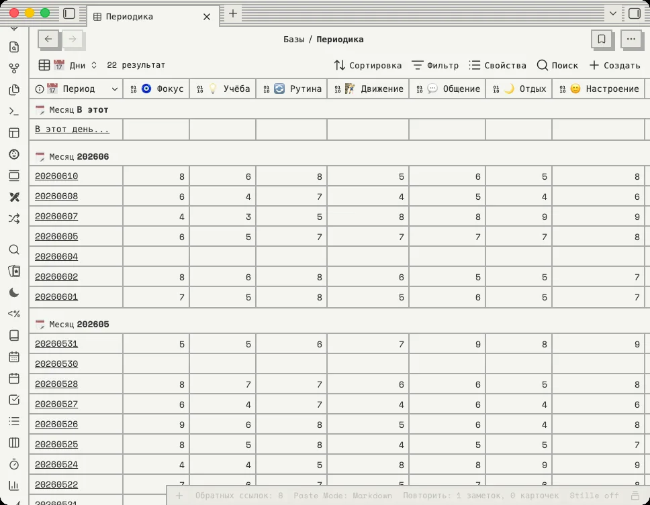
Task: Click Поиск in the base toolbar
Action: click(557, 66)
